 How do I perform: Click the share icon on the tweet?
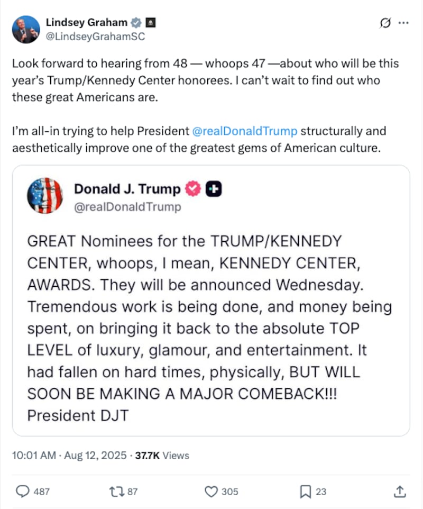coord(400,492)
